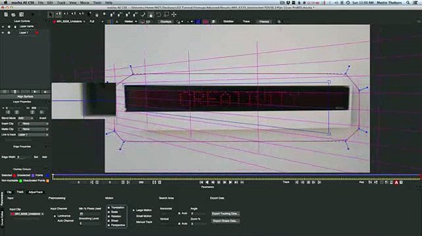Click the Rotate tool icon

click(x=159, y=15)
